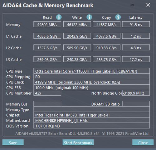The image size is (156, 150).
Task: Click the info icon next to Read
Action: [59, 17]
